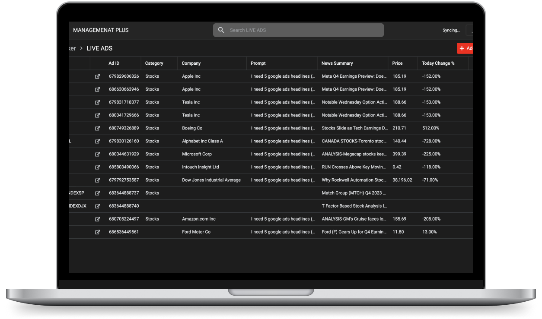Click the red Add button
Viewport: 542px width, 319px height.
(x=465, y=48)
